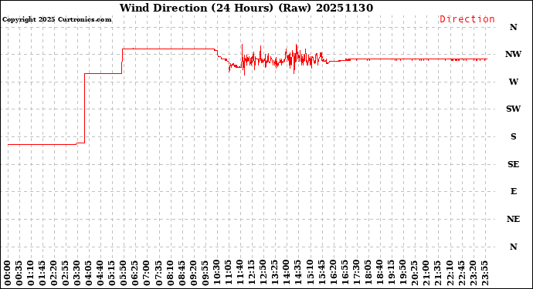This screenshot has height=289, width=533.
Task: Select the NW label on the direction axis
Action: pyautogui.click(x=513, y=54)
